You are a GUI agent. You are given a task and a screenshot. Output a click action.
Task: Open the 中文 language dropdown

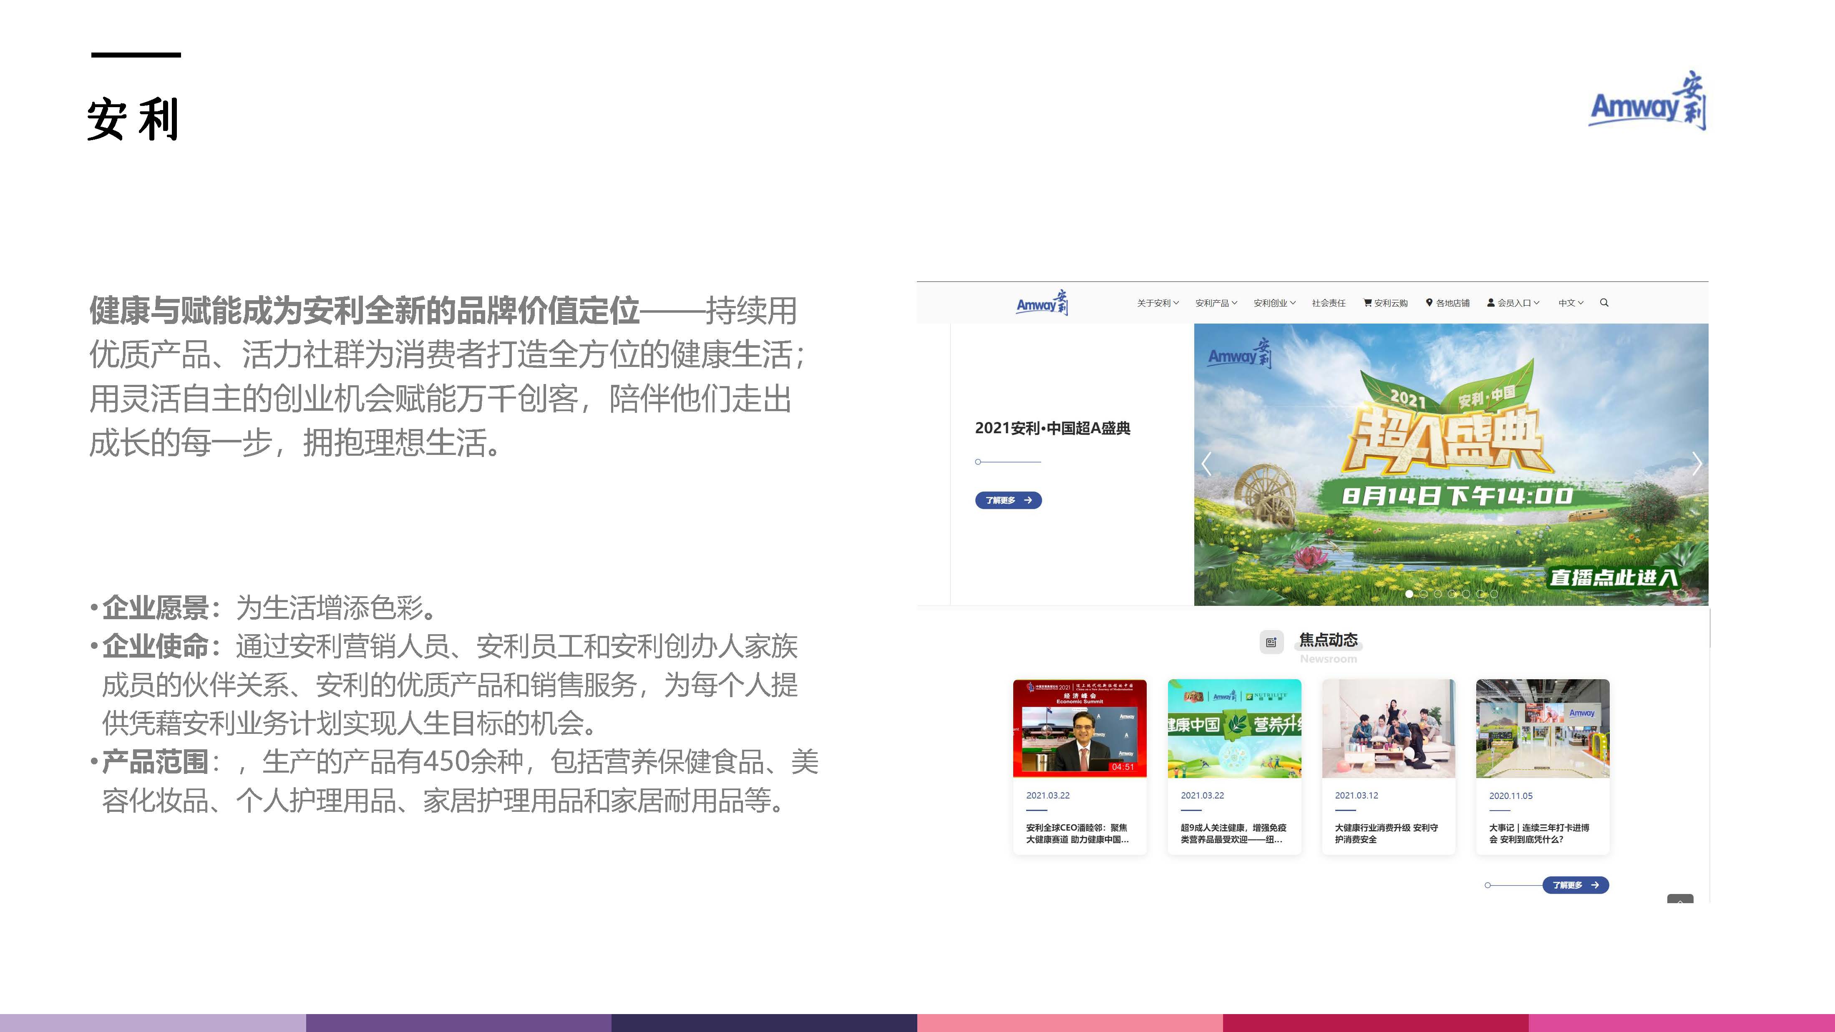pos(1571,303)
